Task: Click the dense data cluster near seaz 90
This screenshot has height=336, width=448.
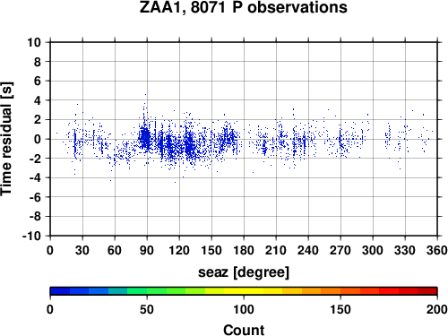Action: click(x=145, y=138)
